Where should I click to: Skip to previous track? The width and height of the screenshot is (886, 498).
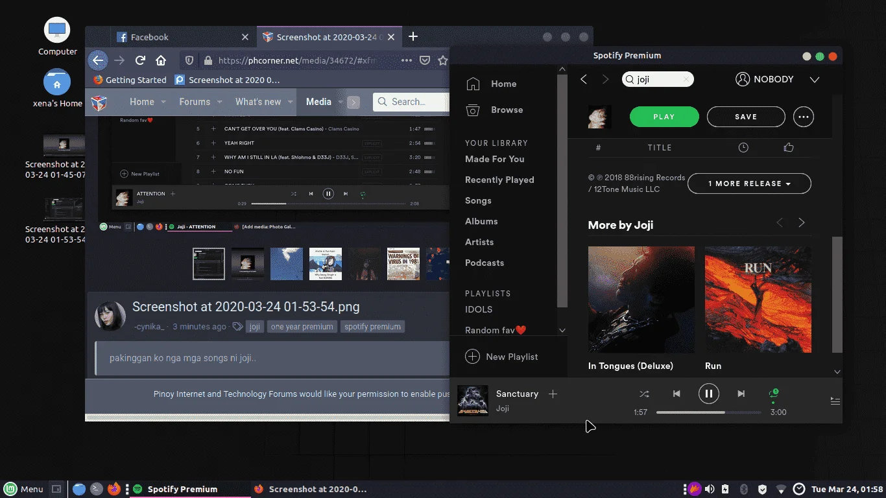coord(676,394)
